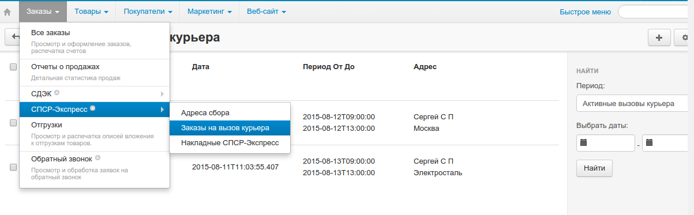
Task: Open the gear settings button
Action: click(x=685, y=37)
